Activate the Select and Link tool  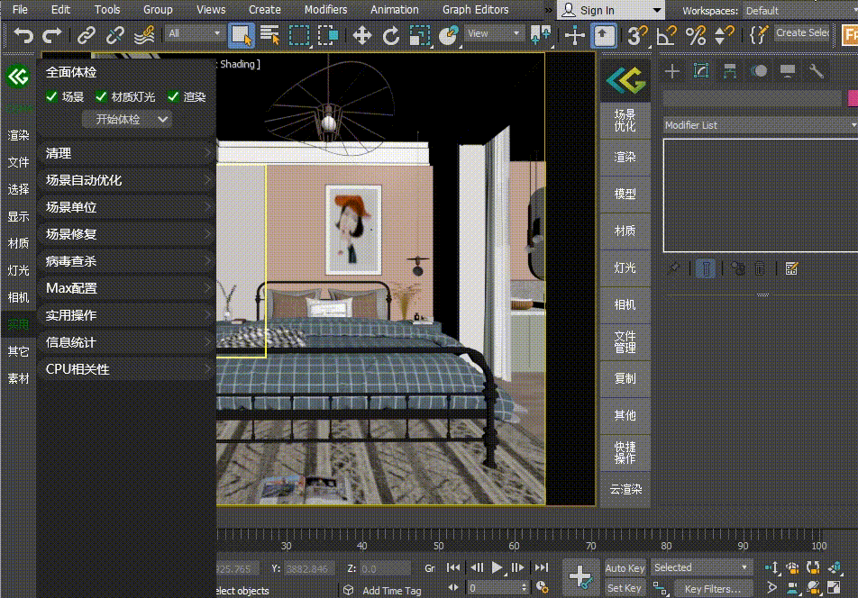87,35
